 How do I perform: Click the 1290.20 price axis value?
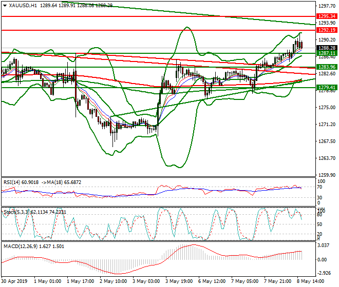[327, 40]
